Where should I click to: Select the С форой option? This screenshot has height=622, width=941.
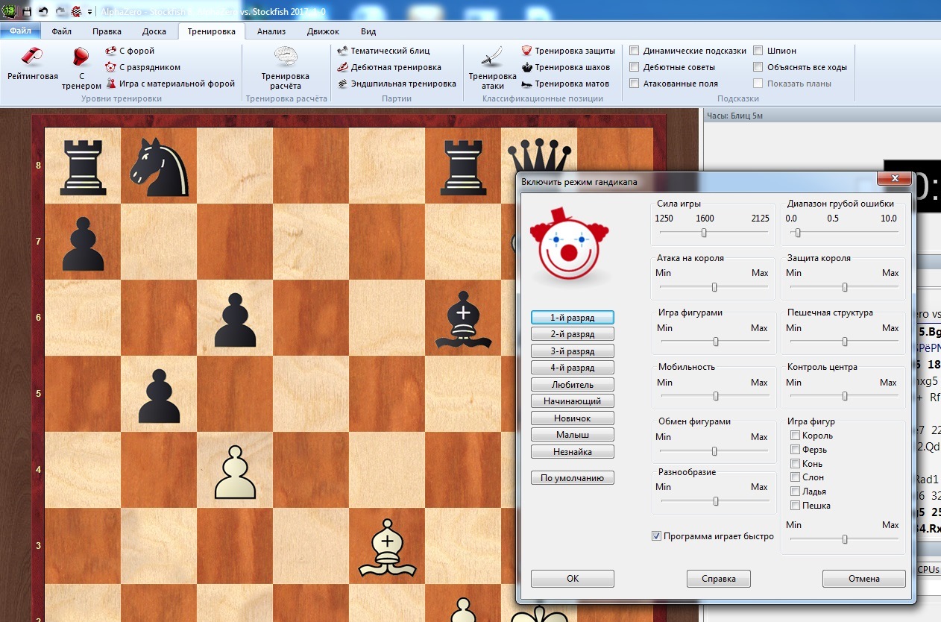point(130,51)
